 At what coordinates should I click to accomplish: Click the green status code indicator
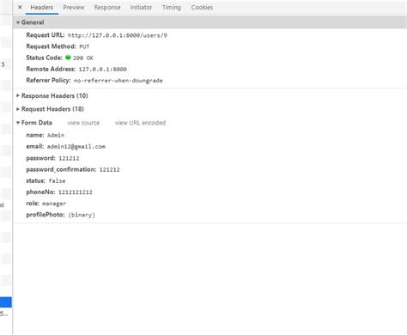pos(68,58)
